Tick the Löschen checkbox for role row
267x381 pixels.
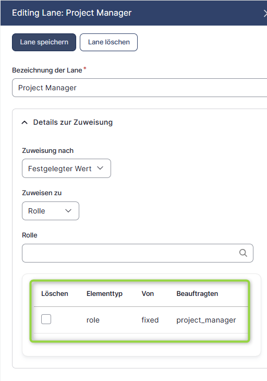click(x=46, y=319)
